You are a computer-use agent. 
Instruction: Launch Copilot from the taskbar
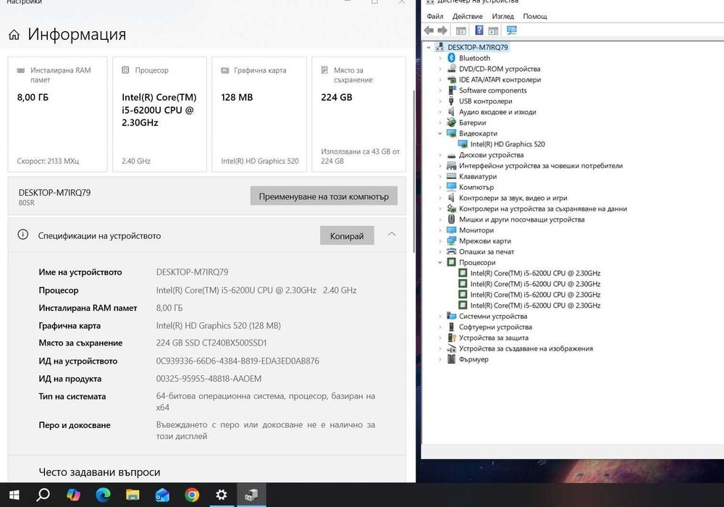[x=73, y=495]
